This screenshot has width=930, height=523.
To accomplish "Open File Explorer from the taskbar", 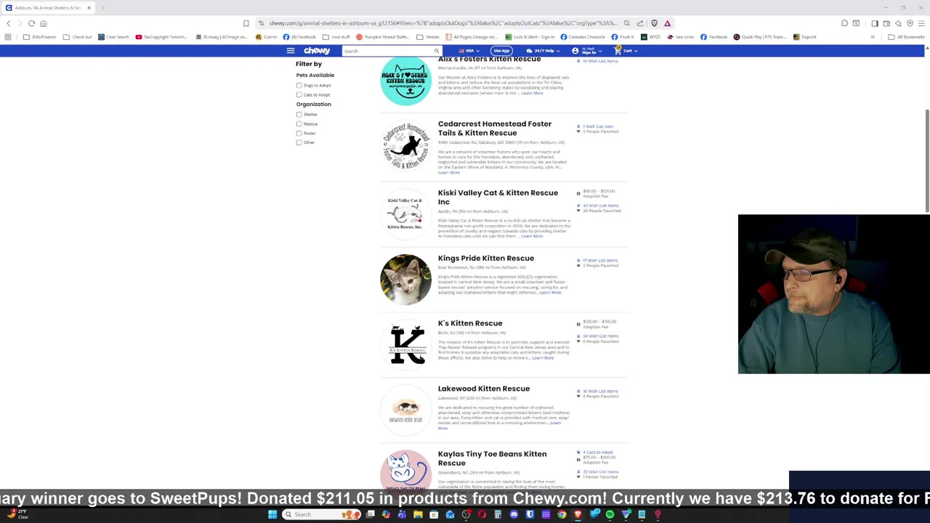I will 418,514.
